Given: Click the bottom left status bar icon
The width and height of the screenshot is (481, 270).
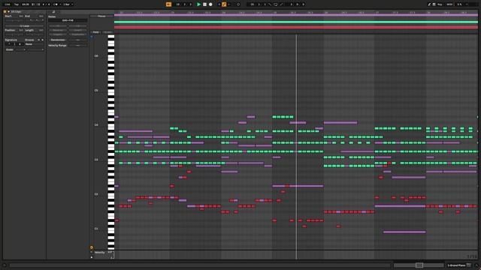Looking at the screenshot, I should pos(5,265).
